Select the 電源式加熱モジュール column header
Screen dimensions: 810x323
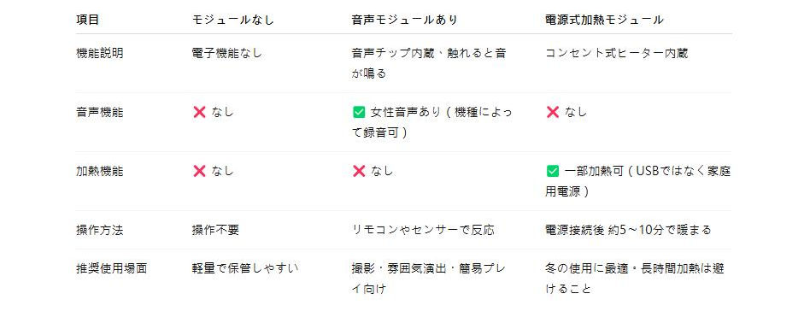tap(604, 21)
